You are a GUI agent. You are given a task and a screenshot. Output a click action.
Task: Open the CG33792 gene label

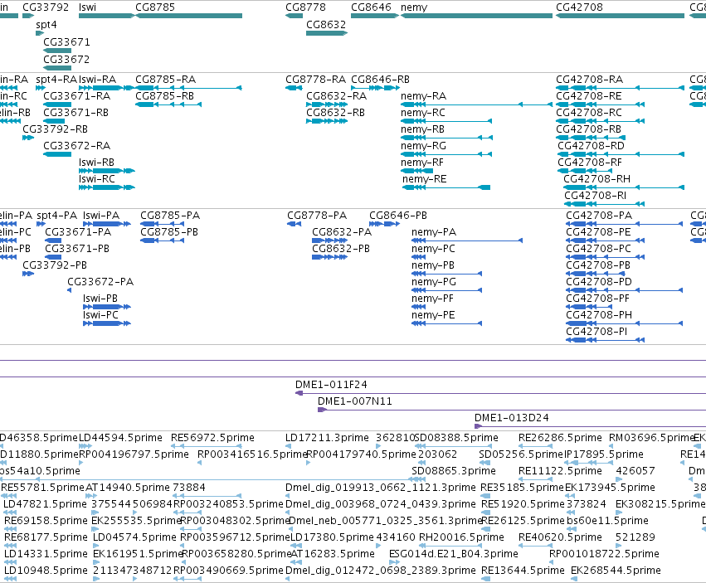[46, 7]
